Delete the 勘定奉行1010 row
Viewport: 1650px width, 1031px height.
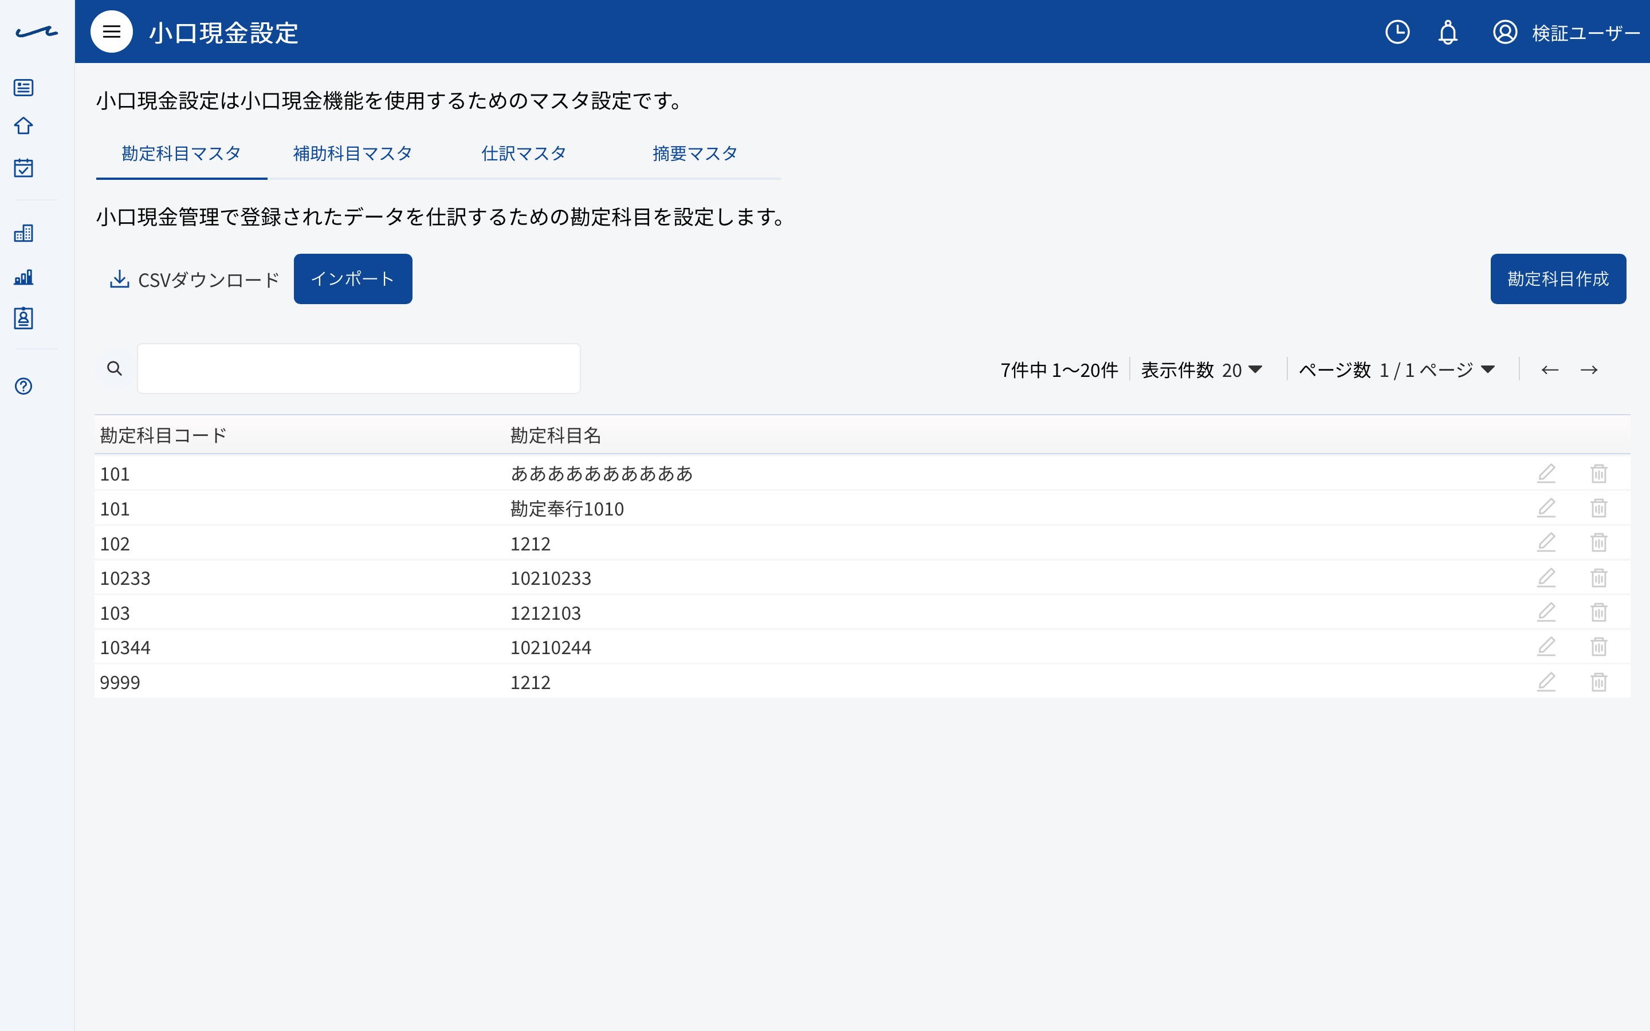(1599, 508)
